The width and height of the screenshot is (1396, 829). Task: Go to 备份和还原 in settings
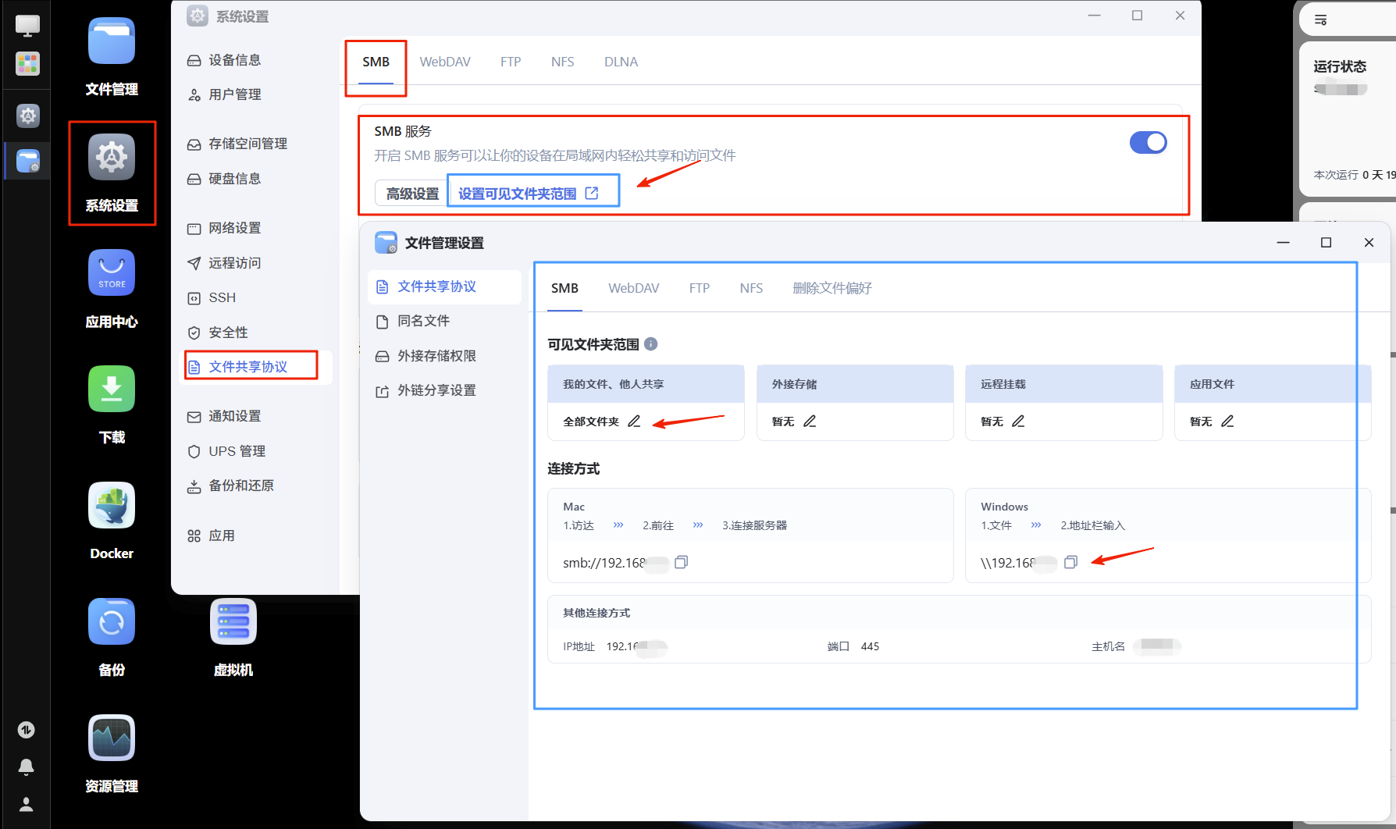pyautogui.click(x=255, y=486)
